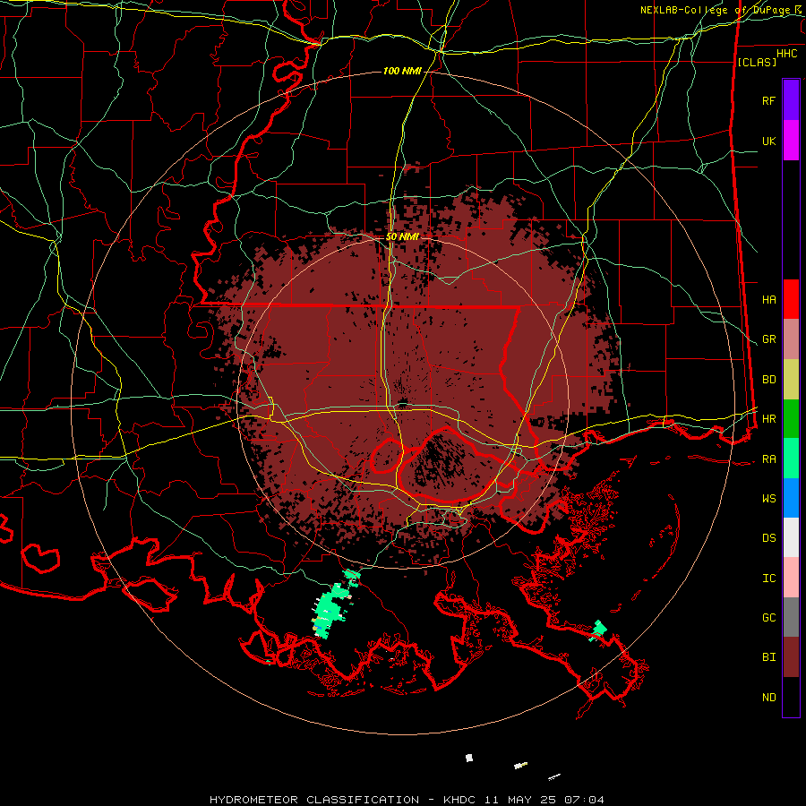Click the RA light green legend swatch
The height and width of the screenshot is (806, 806).
(791, 459)
